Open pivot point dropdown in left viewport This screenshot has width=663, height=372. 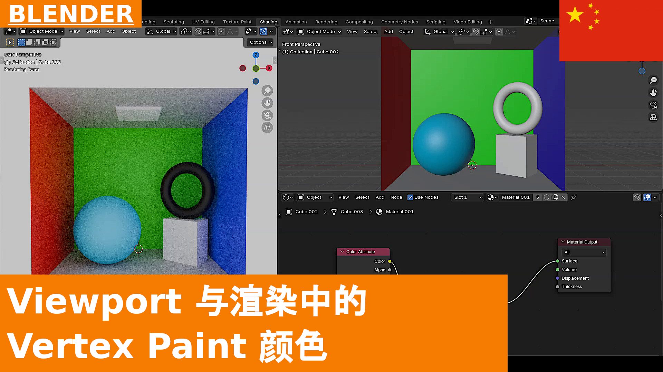click(186, 31)
